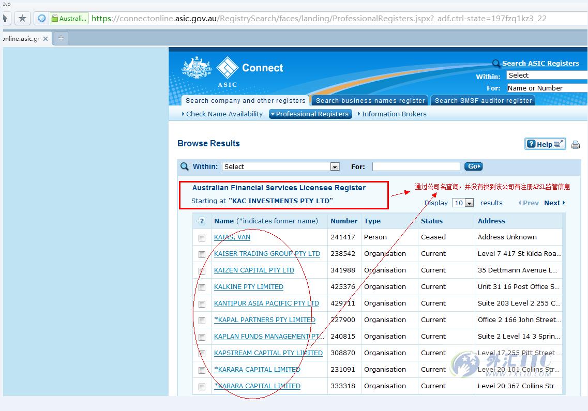Switch to Search SMSF auditor register tab
Viewport: 588px width, 411px height.
tap(483, 100)
